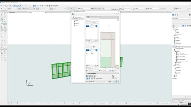Open Generic Perspective in Navigator
The image size is (191, 107).
[x=180, y=47]
